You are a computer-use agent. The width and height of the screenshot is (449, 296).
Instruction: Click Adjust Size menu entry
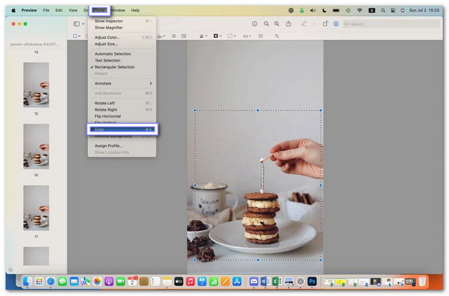point(106,44)
